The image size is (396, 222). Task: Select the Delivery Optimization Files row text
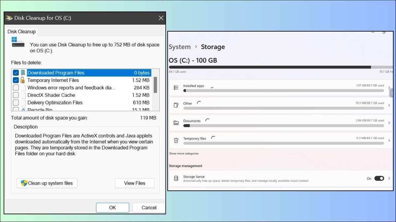coord(55,103)
